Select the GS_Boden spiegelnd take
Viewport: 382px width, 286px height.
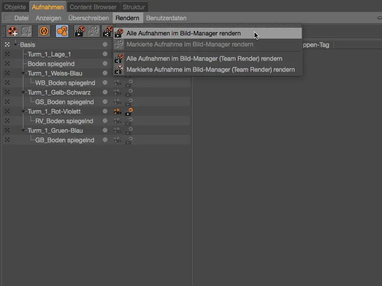tap(64, 102)
